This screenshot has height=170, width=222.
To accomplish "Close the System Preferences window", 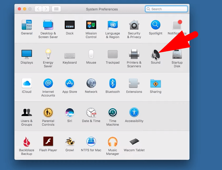I will 19,9.
